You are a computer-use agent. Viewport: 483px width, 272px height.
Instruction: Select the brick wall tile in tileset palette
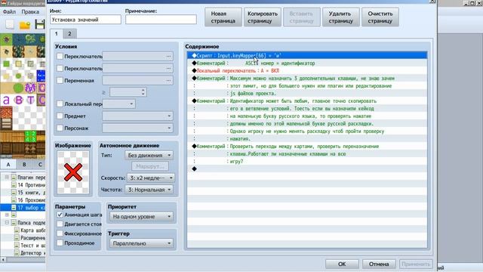6,113
